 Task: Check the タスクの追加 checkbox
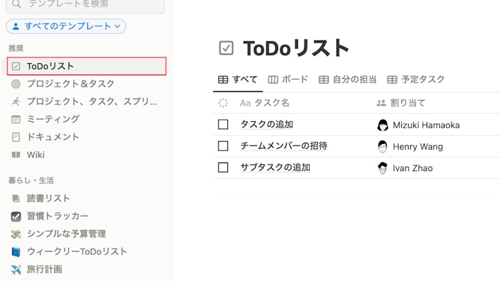(223, 125)
